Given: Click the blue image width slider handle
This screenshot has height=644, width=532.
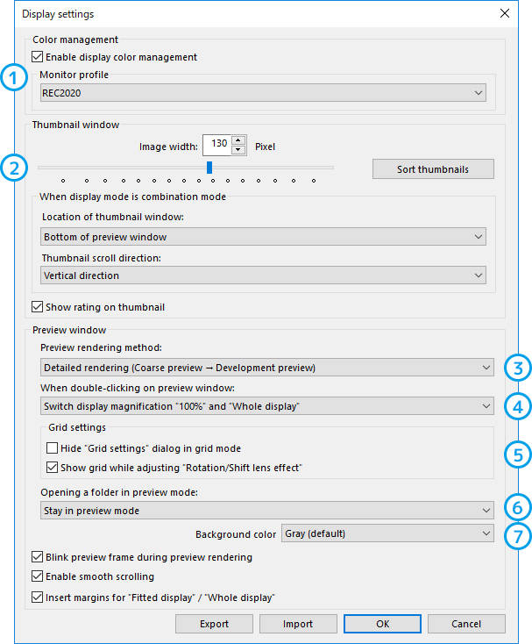Looking at the screenshot, I should click(209, 168).
